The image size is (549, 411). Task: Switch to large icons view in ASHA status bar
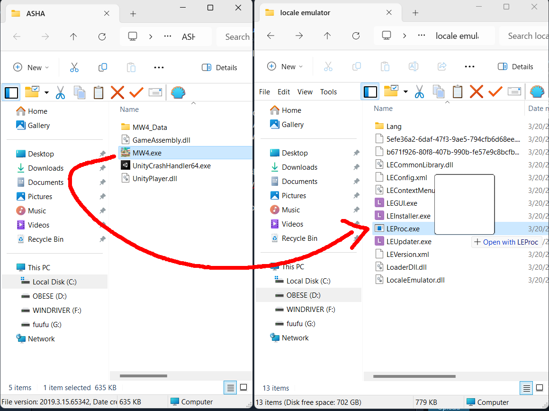click(x=243, y=387)
